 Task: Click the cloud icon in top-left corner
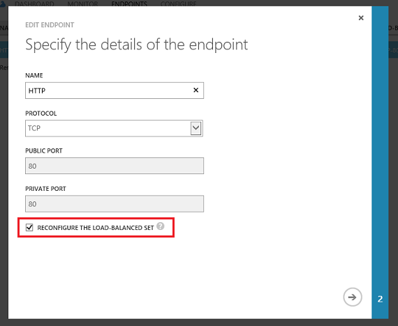coord(3,3)
